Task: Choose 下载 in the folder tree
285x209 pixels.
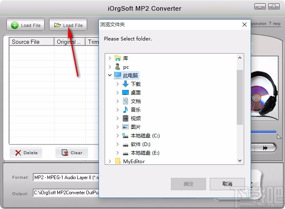Action: click(136, 84)
